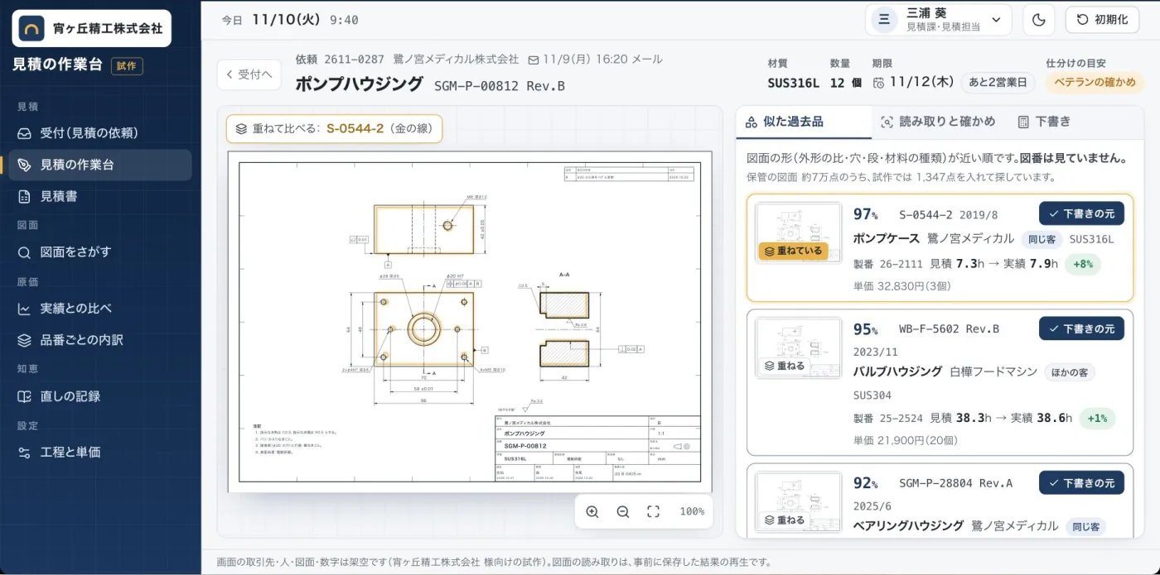Click the +8% difference badge
This screenshot has height=575, width=1160.
1083,265
